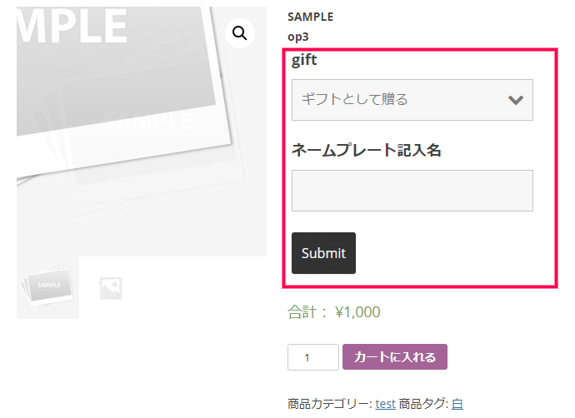Focus the ネームプレート記入名 text field
This screenshot has height=418, width=575.
(412, 191)
